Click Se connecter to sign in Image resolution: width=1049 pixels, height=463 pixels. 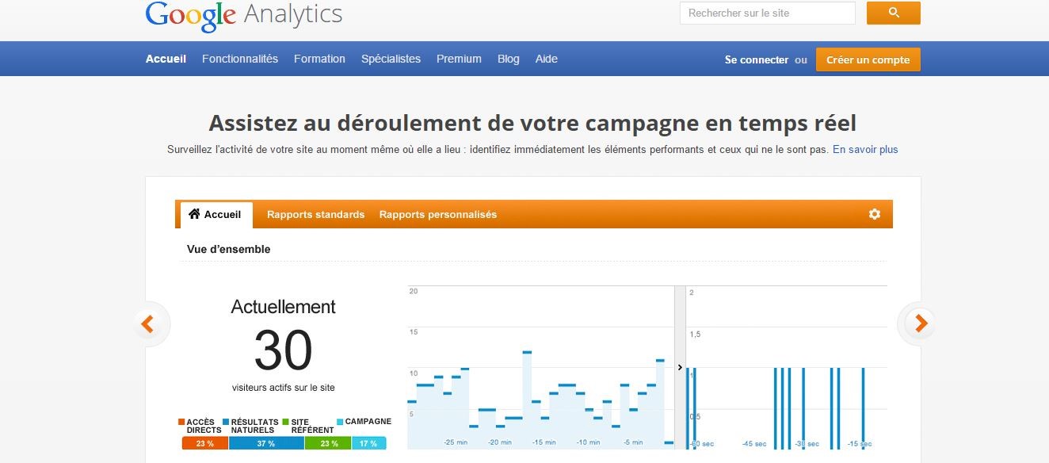click(757, 59)
